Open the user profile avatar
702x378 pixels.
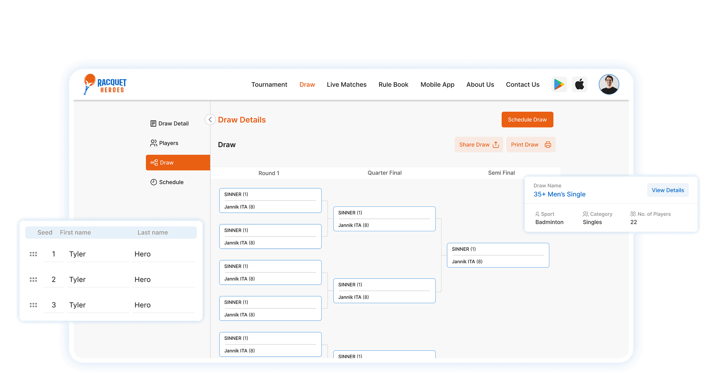click(608, 84)
